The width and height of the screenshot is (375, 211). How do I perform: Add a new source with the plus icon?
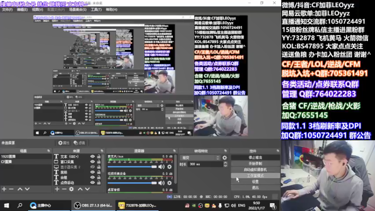(57, 189)
